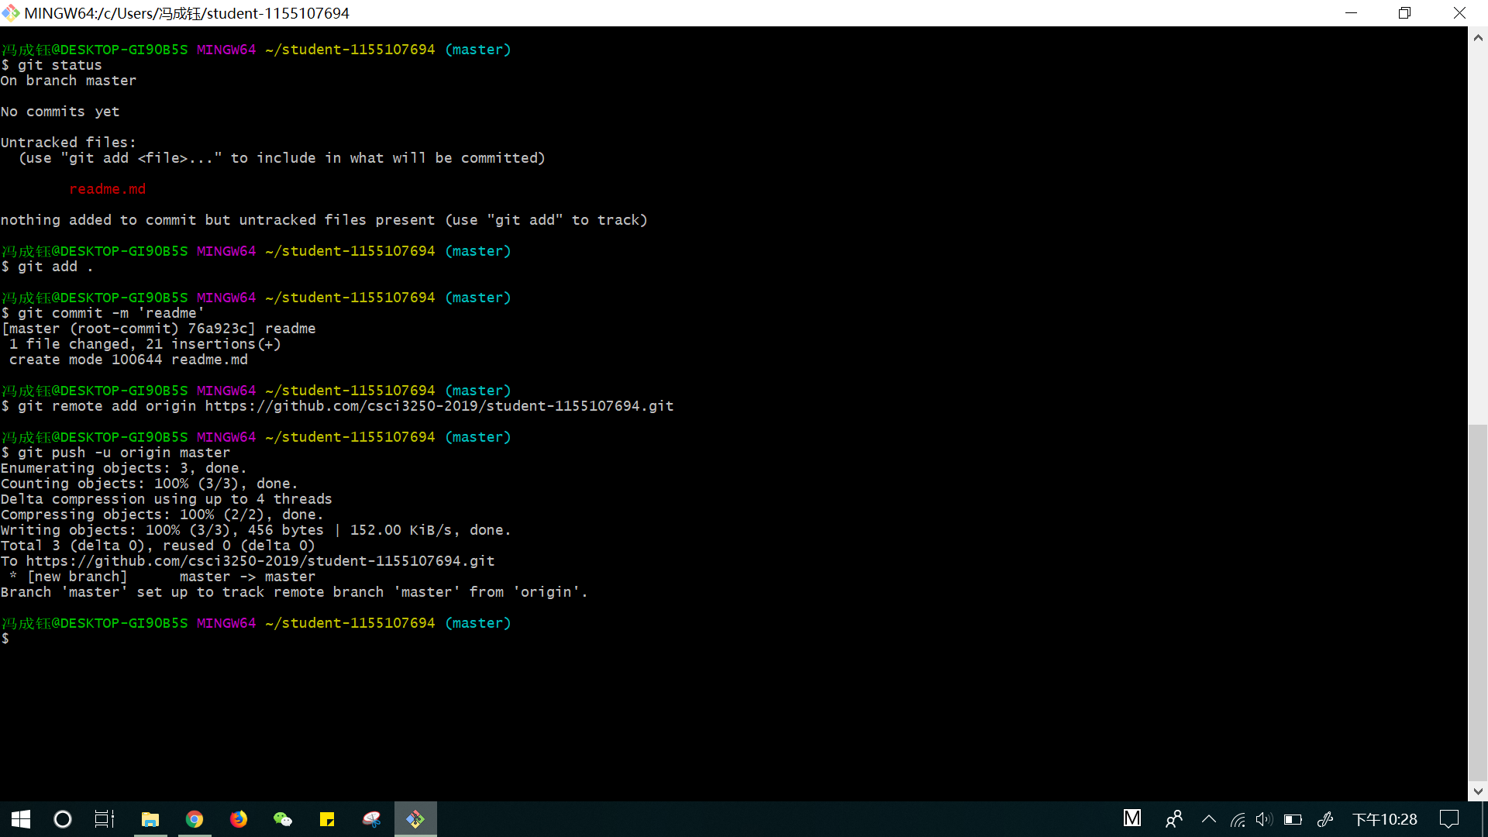Image resolution: width=1488 pixels, height=837 pixels.
Task: Click the Git Bash title bar icon
Action: coord(11,13)
